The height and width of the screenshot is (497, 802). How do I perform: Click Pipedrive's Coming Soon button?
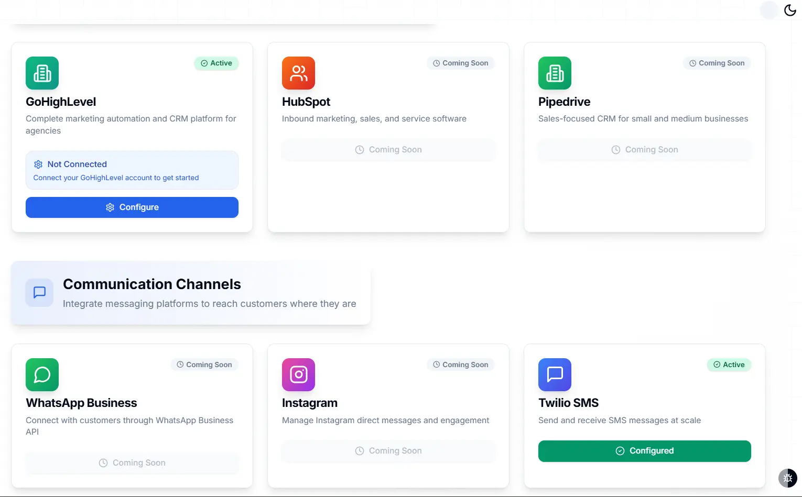(645, 150)
